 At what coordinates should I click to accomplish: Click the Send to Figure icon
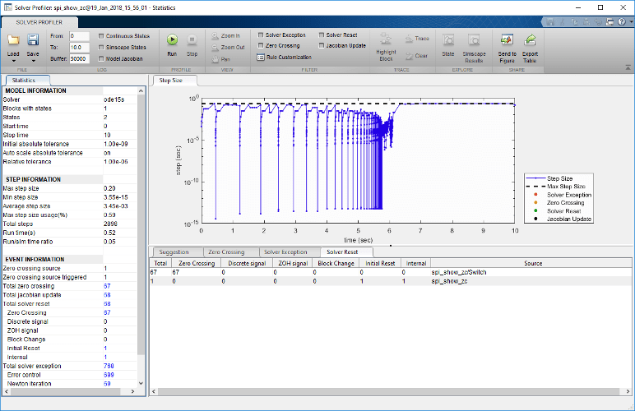point(508,39)
